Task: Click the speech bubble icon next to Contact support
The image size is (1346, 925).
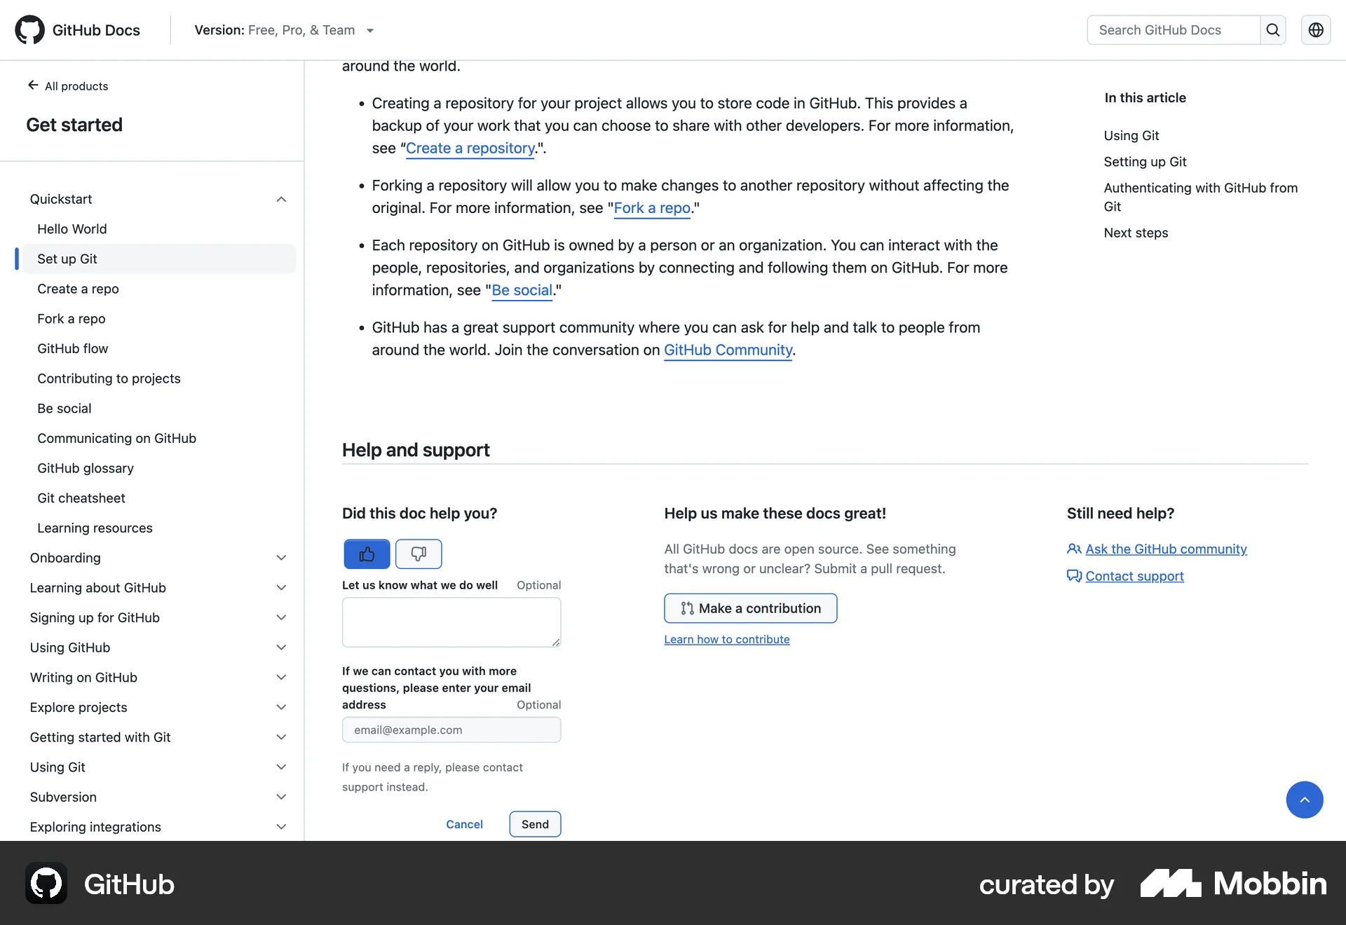Action: [x=1073, y=576]
